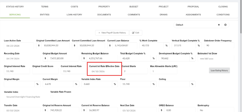Screen dimensions: 242x112
Task: Open the Budget tab
Action: click(x=134, y=7)
